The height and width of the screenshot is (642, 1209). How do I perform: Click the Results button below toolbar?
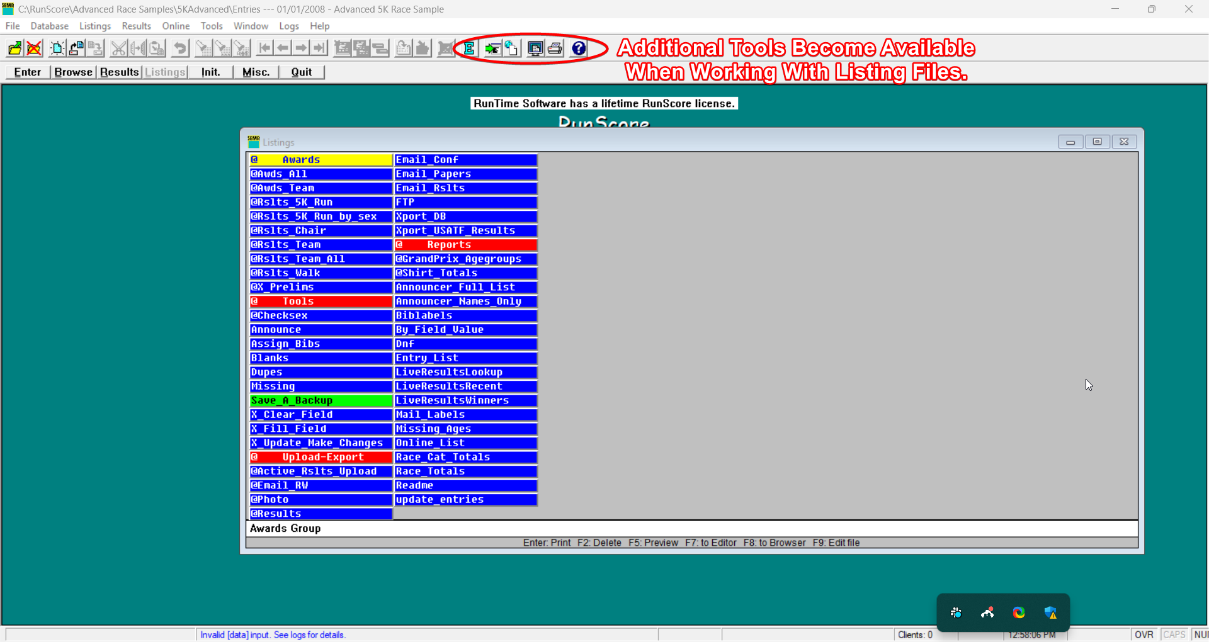coord(119,72)
